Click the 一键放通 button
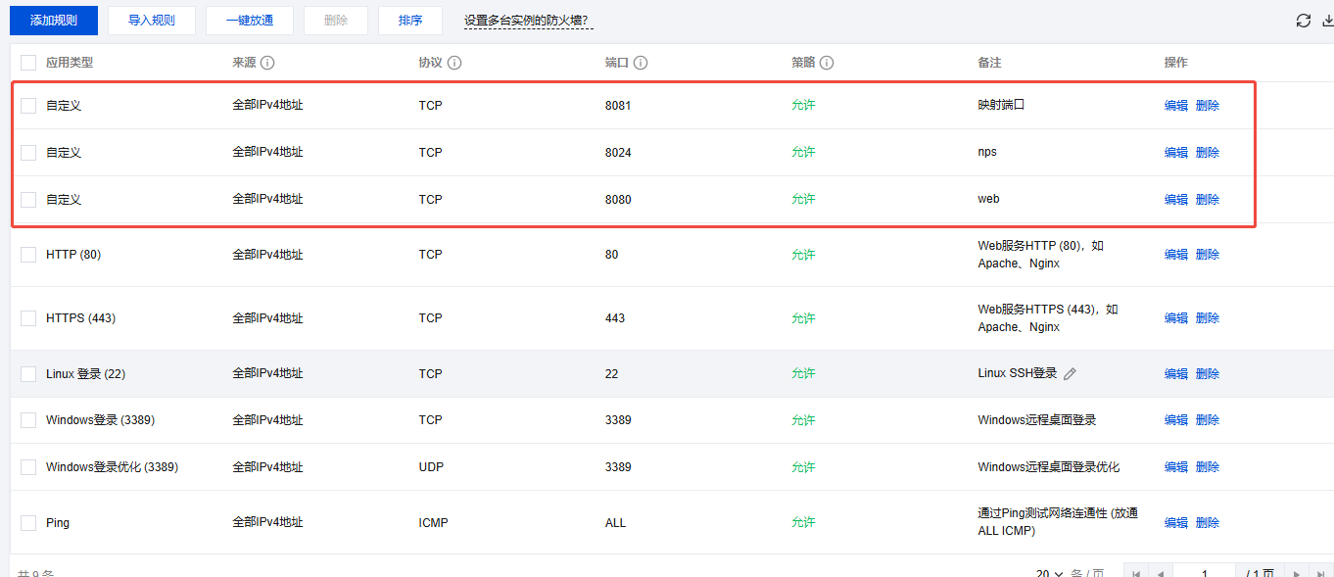Screen dimensions: 1334x577 tap(249, 21)
